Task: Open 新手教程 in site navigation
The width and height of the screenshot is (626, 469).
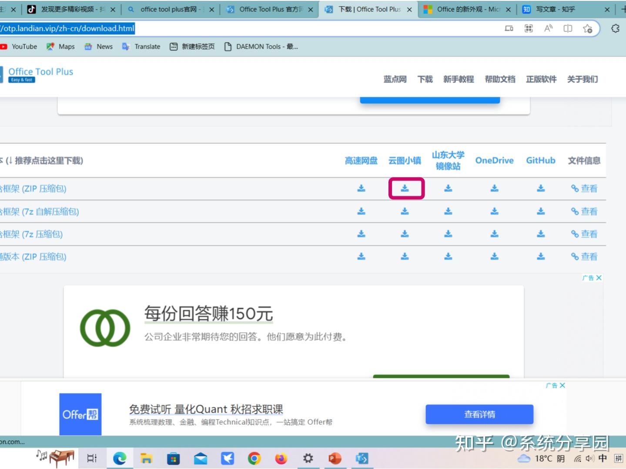Action: coord(459,79)
